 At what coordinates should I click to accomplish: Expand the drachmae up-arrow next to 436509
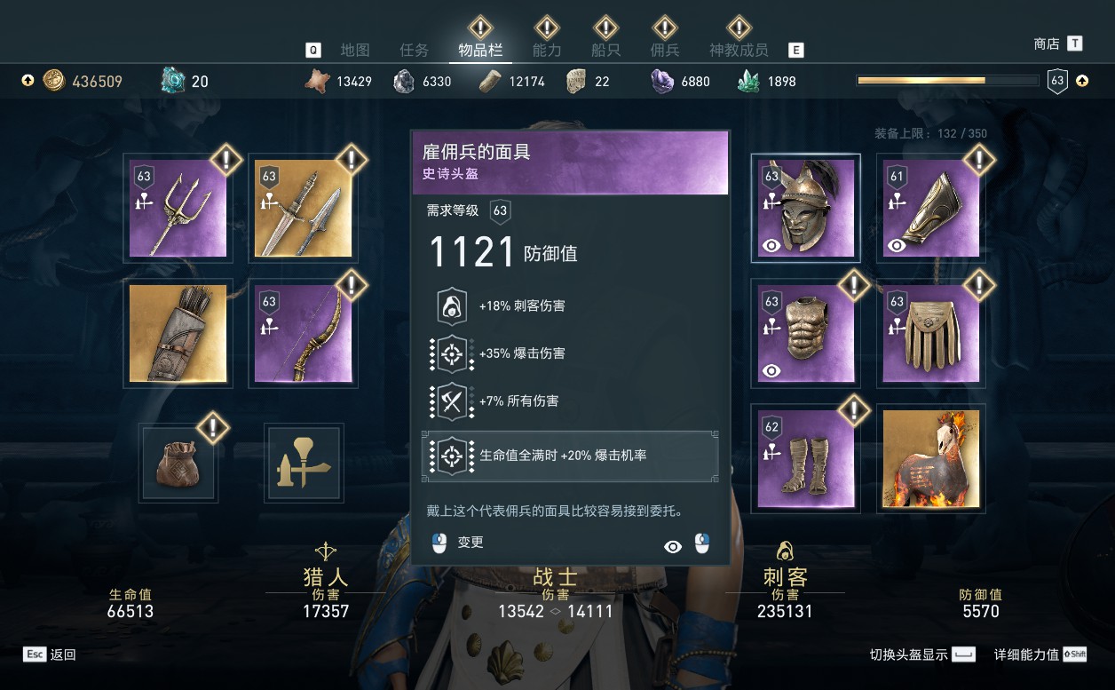click(x=28, y=81)
